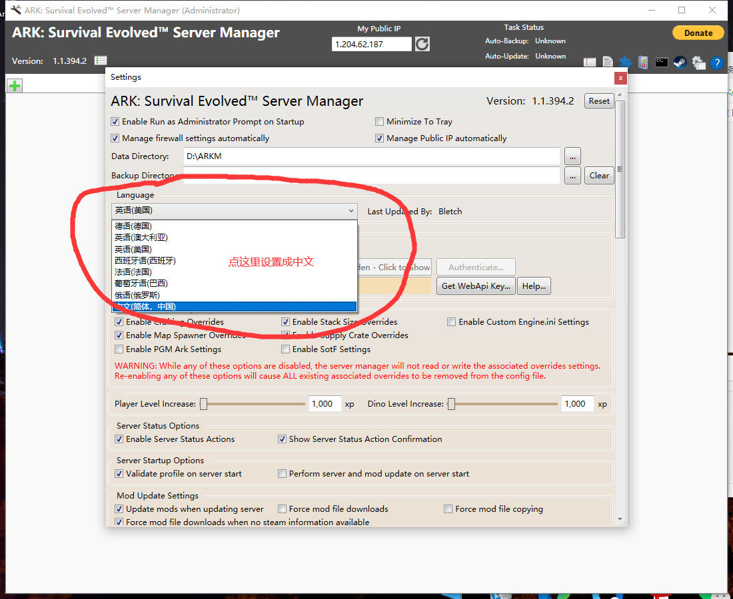733x599 pixels.
Task: Open the Steam icon in toolbar
Action: point(680,63)
